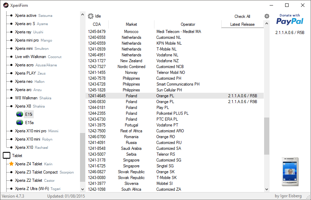Select the Singtel SG row
Screen dimensions: 311x200
coord(174,166)
